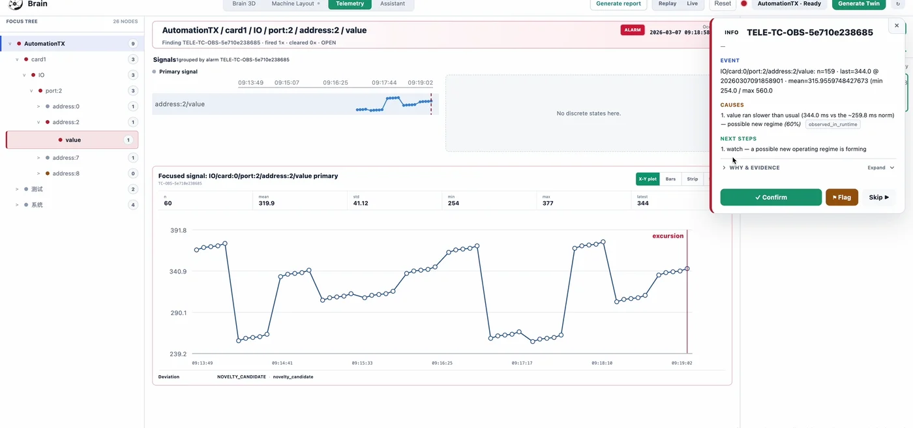Open the Telemetry tab

point(350,4)
